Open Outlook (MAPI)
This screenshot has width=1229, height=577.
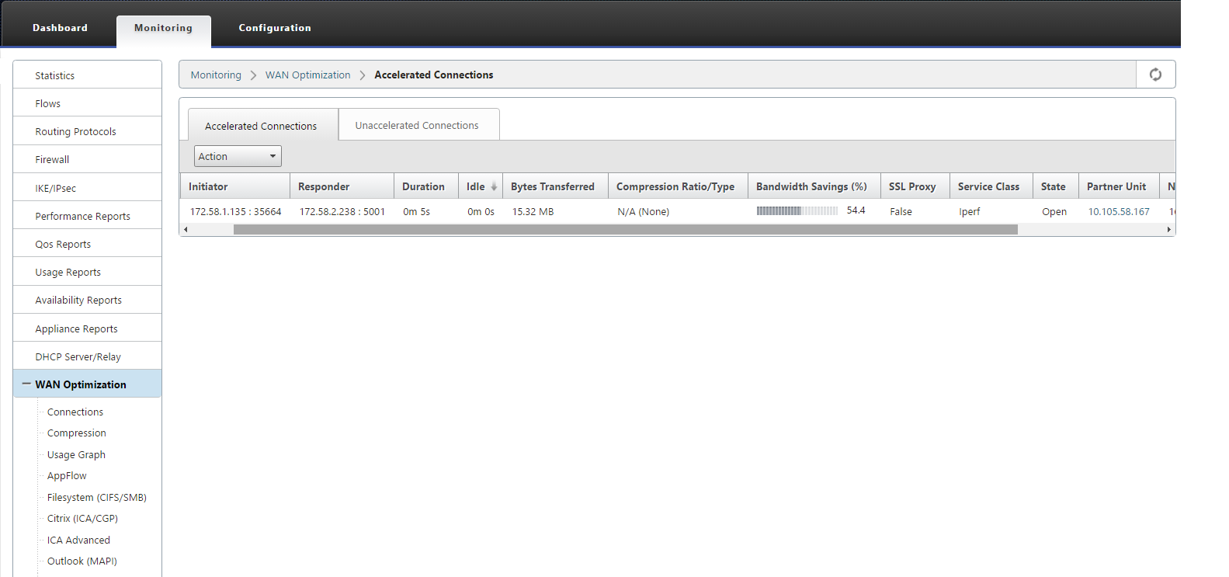coord(82,561)
